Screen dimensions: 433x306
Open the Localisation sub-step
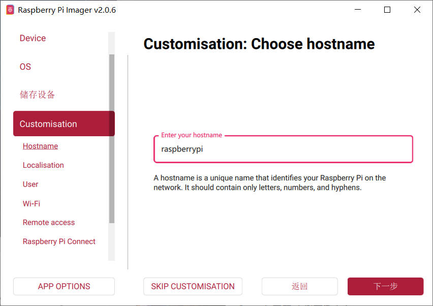click(x=43, y=165)
